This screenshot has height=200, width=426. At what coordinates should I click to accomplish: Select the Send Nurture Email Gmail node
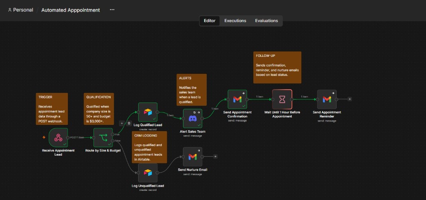click(x=193, y=157)
